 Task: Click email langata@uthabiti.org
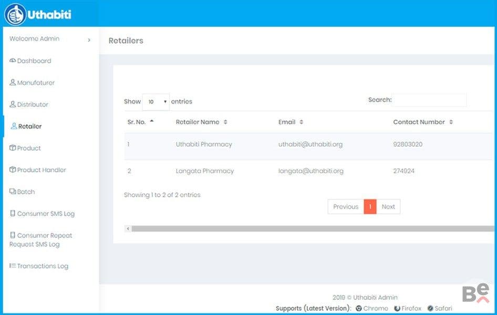(311, 171)
